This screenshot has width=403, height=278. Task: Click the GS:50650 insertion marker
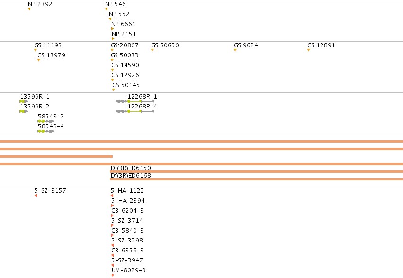[152, 50]
